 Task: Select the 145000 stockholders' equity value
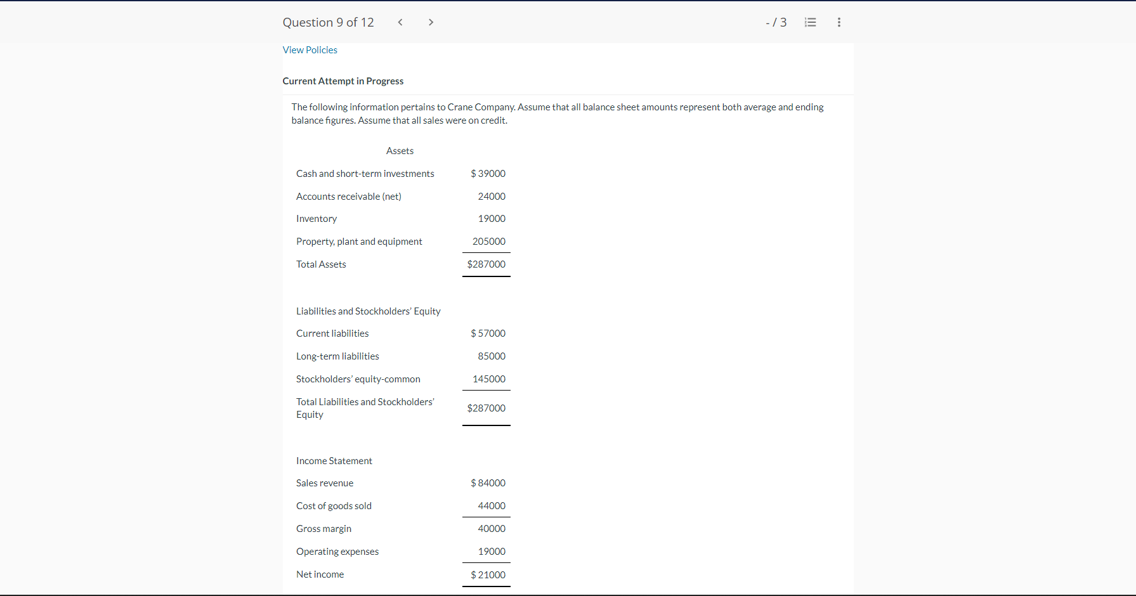[x=489, y=379]
